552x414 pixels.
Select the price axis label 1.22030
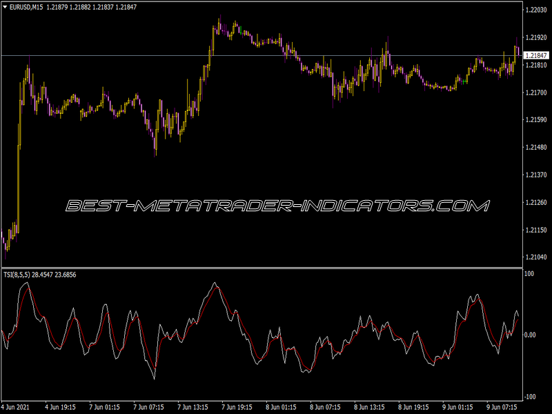pyautogui.click(x=536, y=10)
